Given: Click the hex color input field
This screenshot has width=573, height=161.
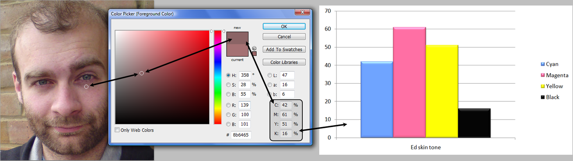Looking at the screenshot, I should pyautogui.click(x=241, y=135).
